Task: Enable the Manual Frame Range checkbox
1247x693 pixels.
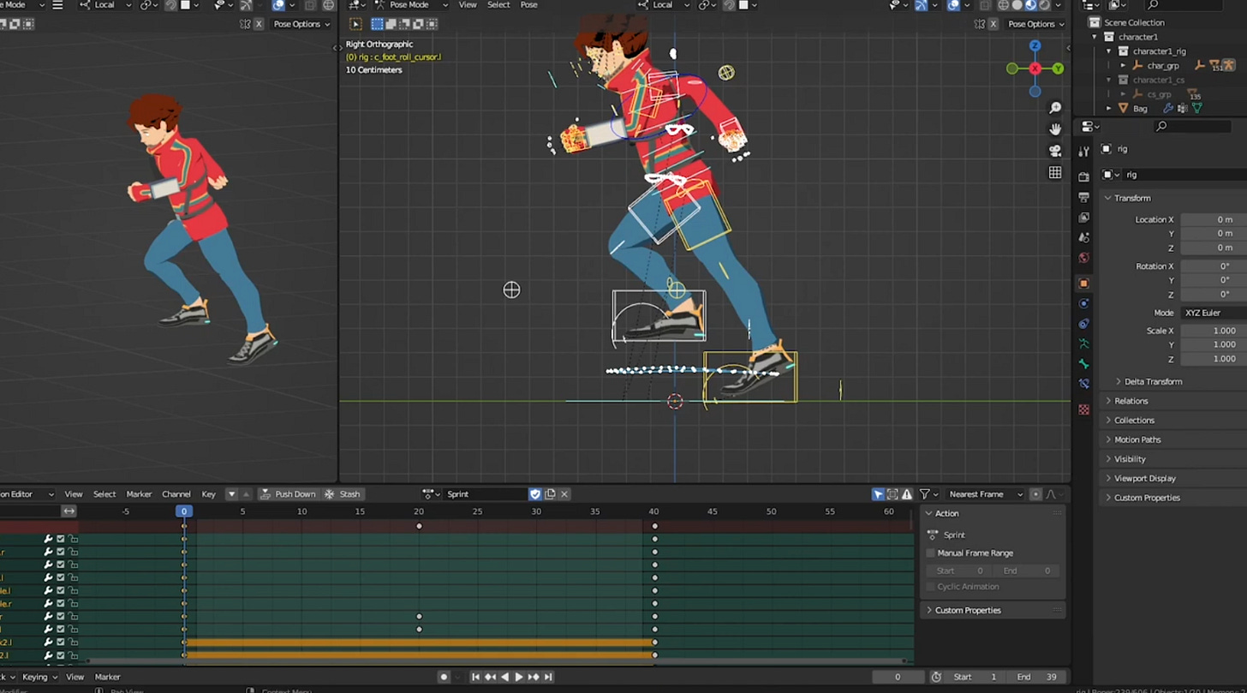Action: 931,553
